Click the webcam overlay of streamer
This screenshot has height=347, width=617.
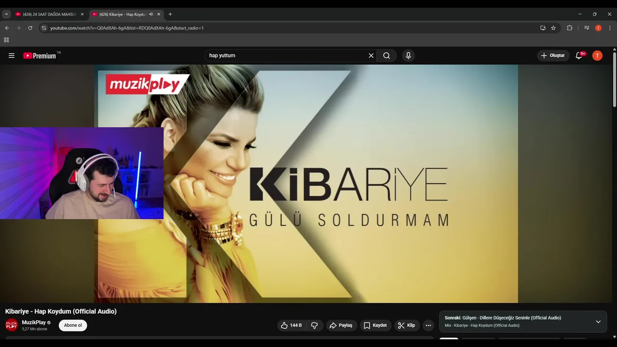coord(81,173)
